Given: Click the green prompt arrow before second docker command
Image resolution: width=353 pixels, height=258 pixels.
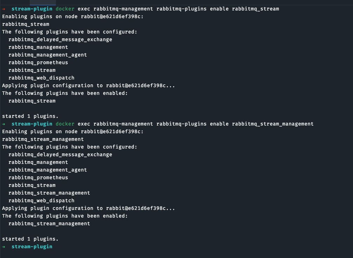Looking at the screenshot, I should pyautogui.click(x=3, y=124).
